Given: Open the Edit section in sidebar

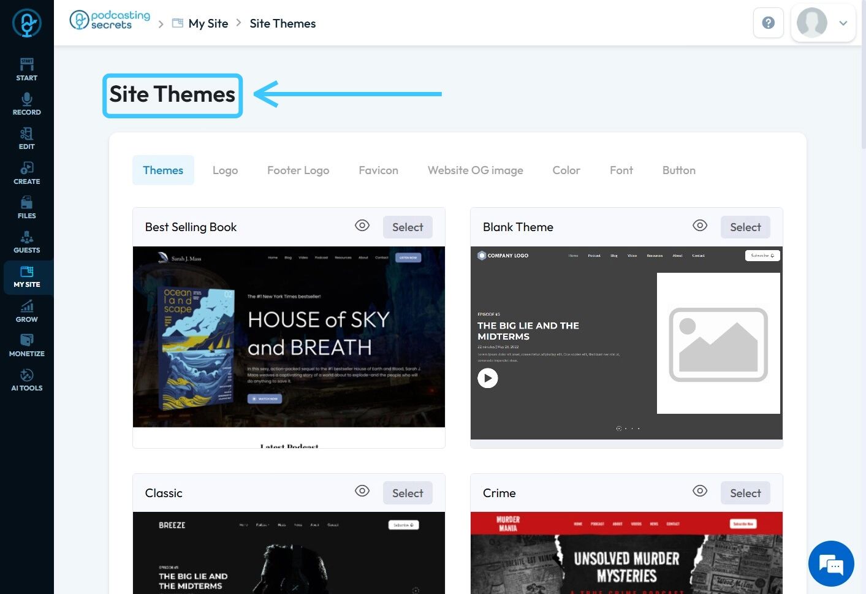Looking at the screenshot, I should 27,138.
